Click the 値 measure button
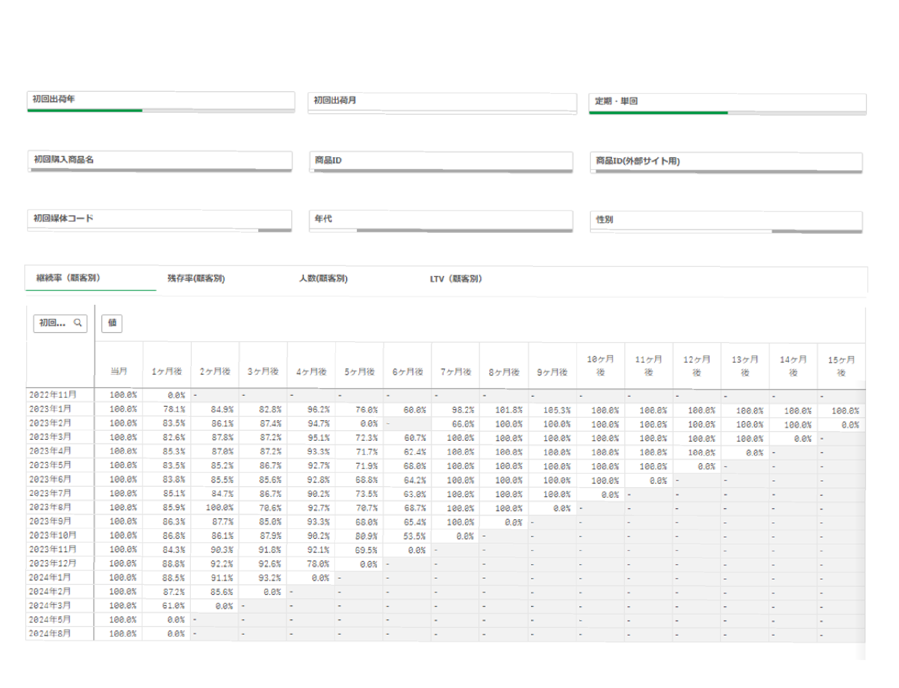899x688 pixels. 112,323
